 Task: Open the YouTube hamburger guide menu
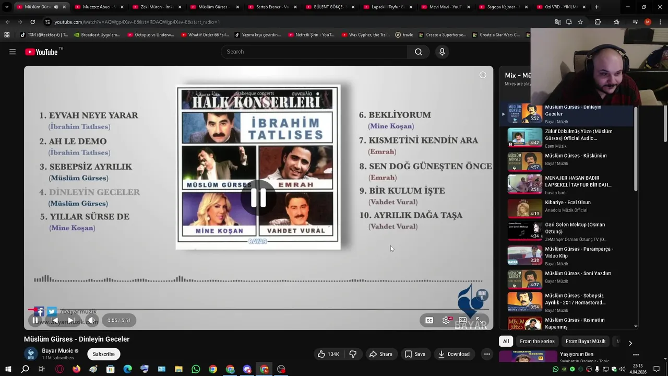[13, 52]
